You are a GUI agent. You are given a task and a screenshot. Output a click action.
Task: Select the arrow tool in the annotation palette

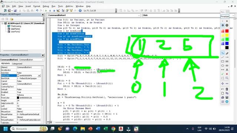[x=227, y=57]
